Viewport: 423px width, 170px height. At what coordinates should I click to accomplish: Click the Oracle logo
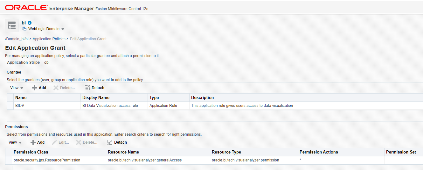point(27,8)
